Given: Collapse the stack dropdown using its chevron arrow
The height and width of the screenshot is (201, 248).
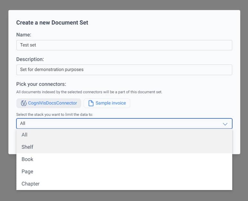Looking at the screenshot, I should (x=225, y=124).
